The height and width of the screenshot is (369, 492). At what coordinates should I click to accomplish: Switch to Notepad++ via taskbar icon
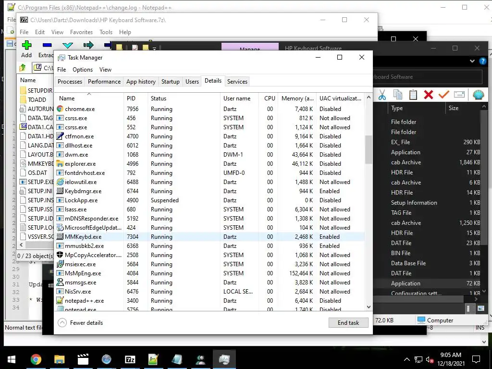point(153,359)
